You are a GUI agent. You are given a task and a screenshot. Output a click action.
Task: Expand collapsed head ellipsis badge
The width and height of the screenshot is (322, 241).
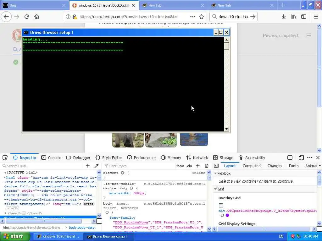pyautogui.click(x=24, y=213)
